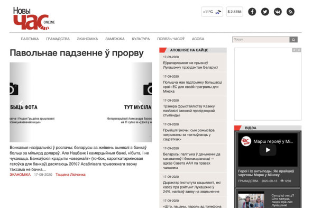
Task: Go to previous slide arrow
Action: tap(22, 103)
